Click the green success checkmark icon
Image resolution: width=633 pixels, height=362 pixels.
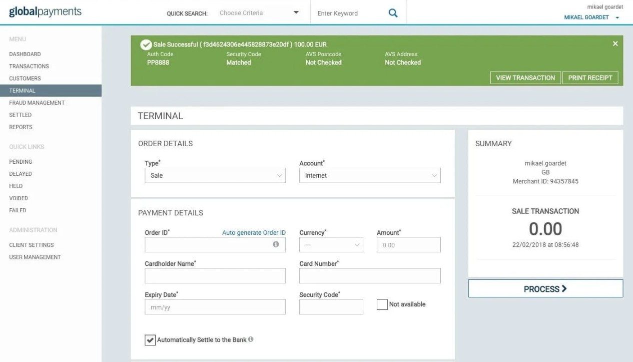[146, 45]
